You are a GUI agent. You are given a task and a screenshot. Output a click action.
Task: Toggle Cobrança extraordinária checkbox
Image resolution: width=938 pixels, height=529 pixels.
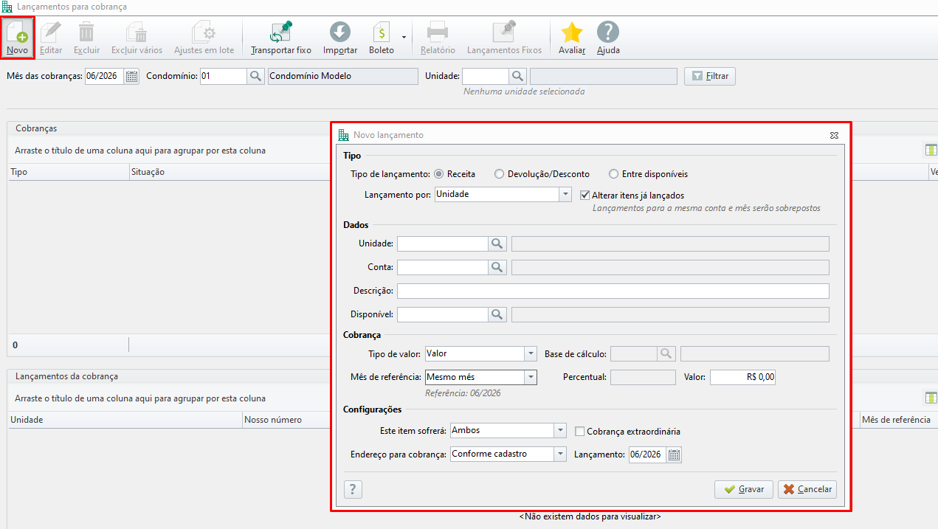click(x=580, y=431)
